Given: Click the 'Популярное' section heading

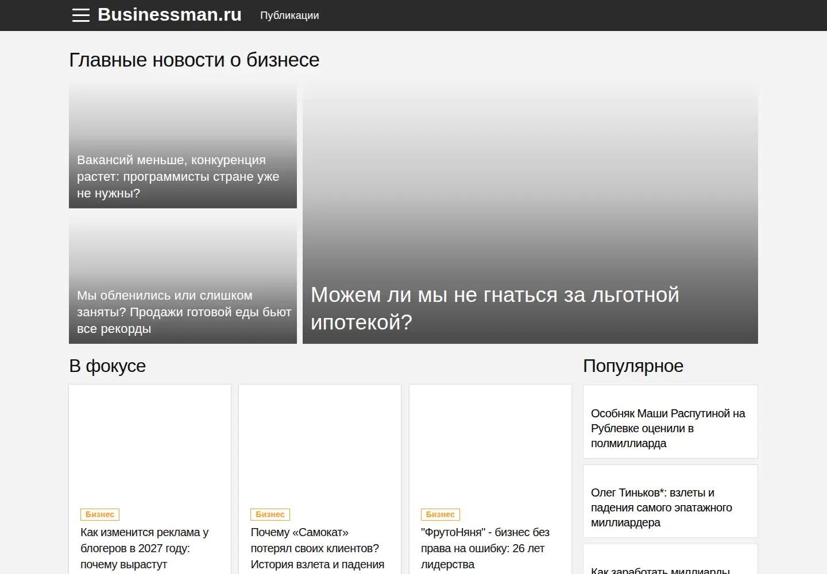Looking at the screenshot, I should pyautogui.click(x=633, y=366).
